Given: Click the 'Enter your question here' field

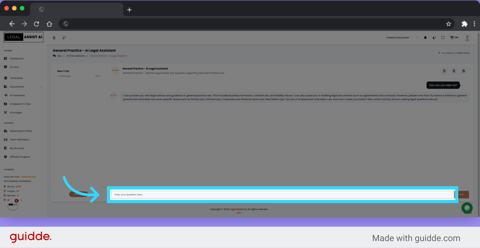Looking at the screenshot, I should coord(283,195).
